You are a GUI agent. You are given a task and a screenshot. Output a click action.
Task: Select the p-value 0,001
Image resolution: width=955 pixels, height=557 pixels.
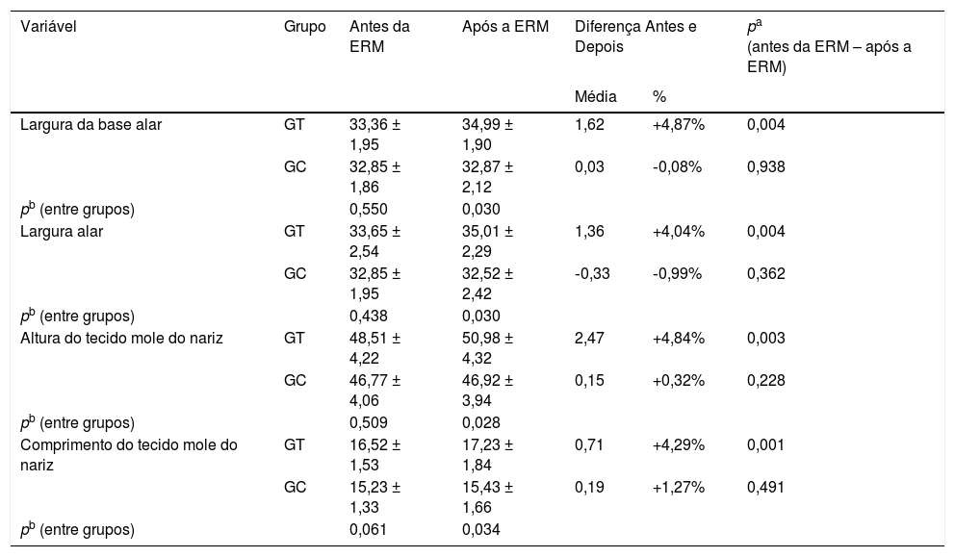point(766,444)
